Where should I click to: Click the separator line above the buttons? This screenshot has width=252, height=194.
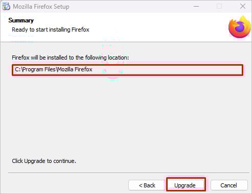pyautogui.click(x=129, y=173)
